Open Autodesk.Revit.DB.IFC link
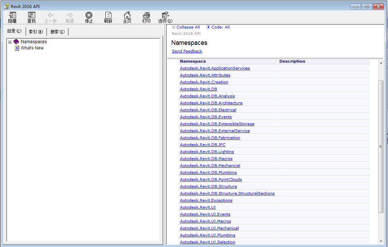 [203, 144]
